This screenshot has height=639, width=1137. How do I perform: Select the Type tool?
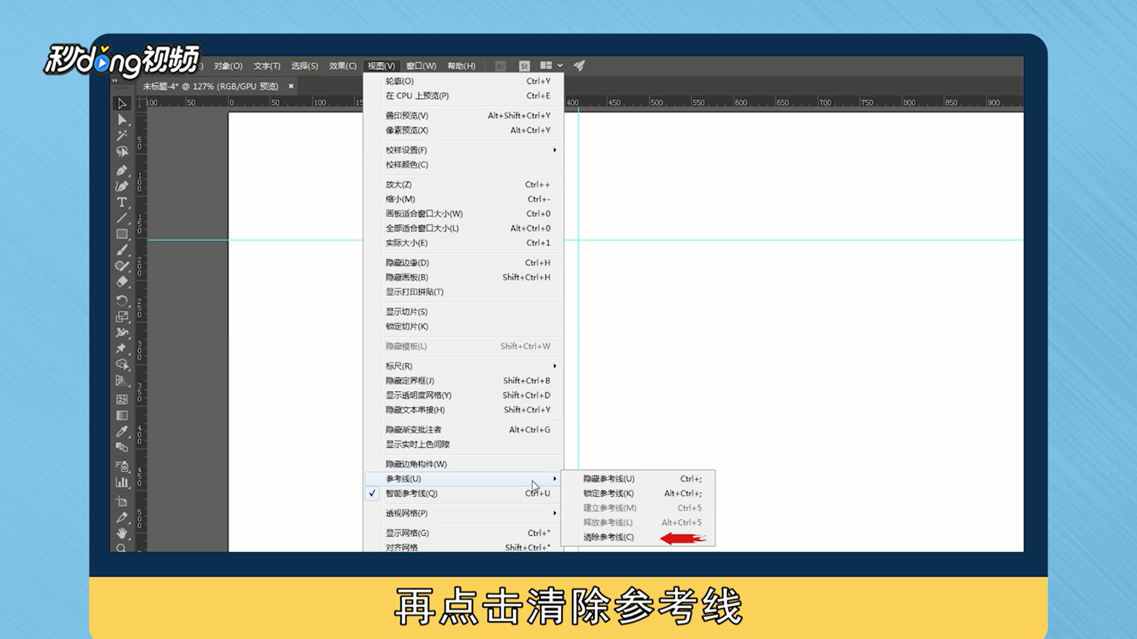[x=122, y=202]
